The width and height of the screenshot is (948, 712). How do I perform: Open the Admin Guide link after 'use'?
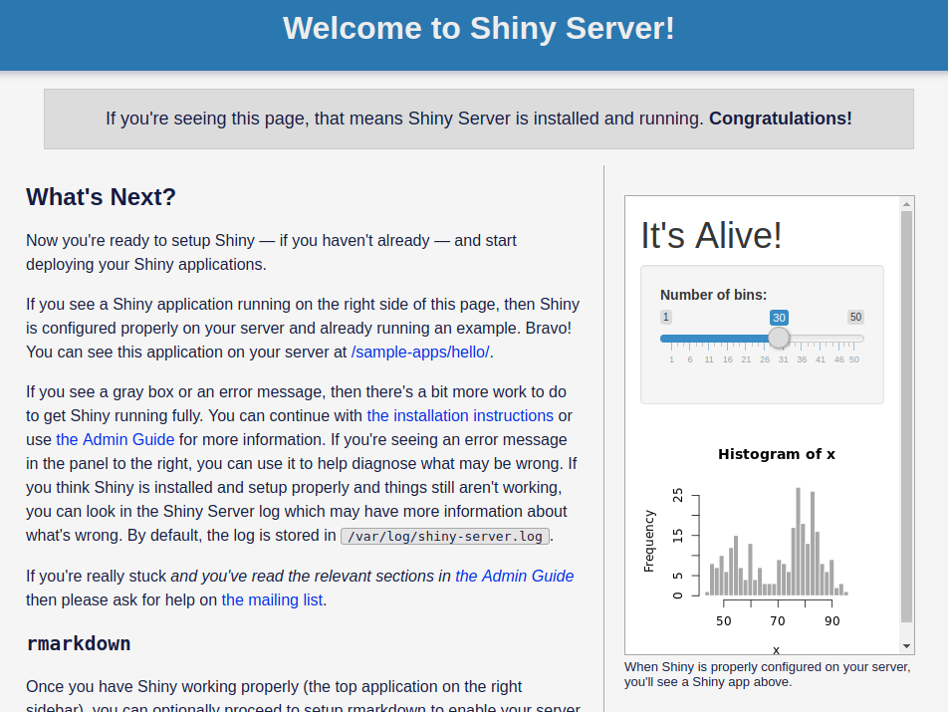pyautogui.click(x=115, y=439)
